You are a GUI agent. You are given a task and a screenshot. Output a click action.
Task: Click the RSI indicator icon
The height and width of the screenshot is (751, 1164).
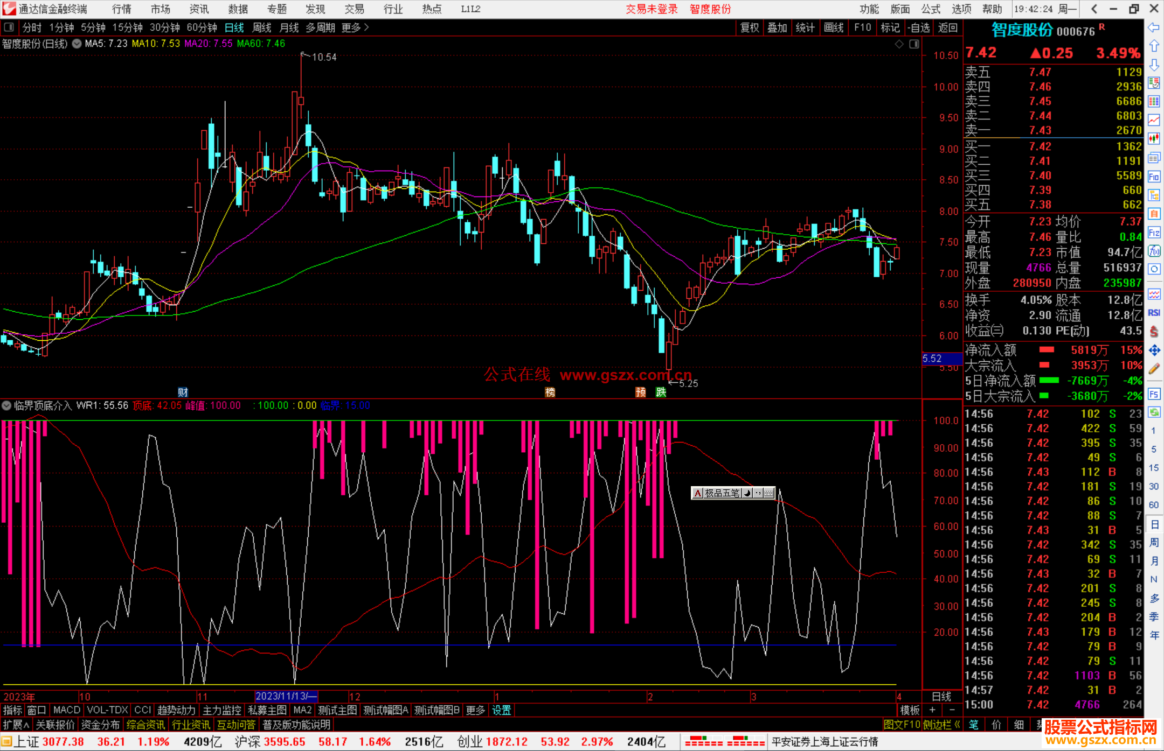(1154, 313)
